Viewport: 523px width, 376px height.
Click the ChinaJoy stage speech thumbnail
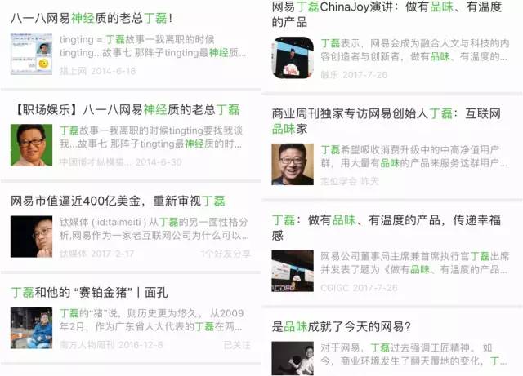(293, 58)
